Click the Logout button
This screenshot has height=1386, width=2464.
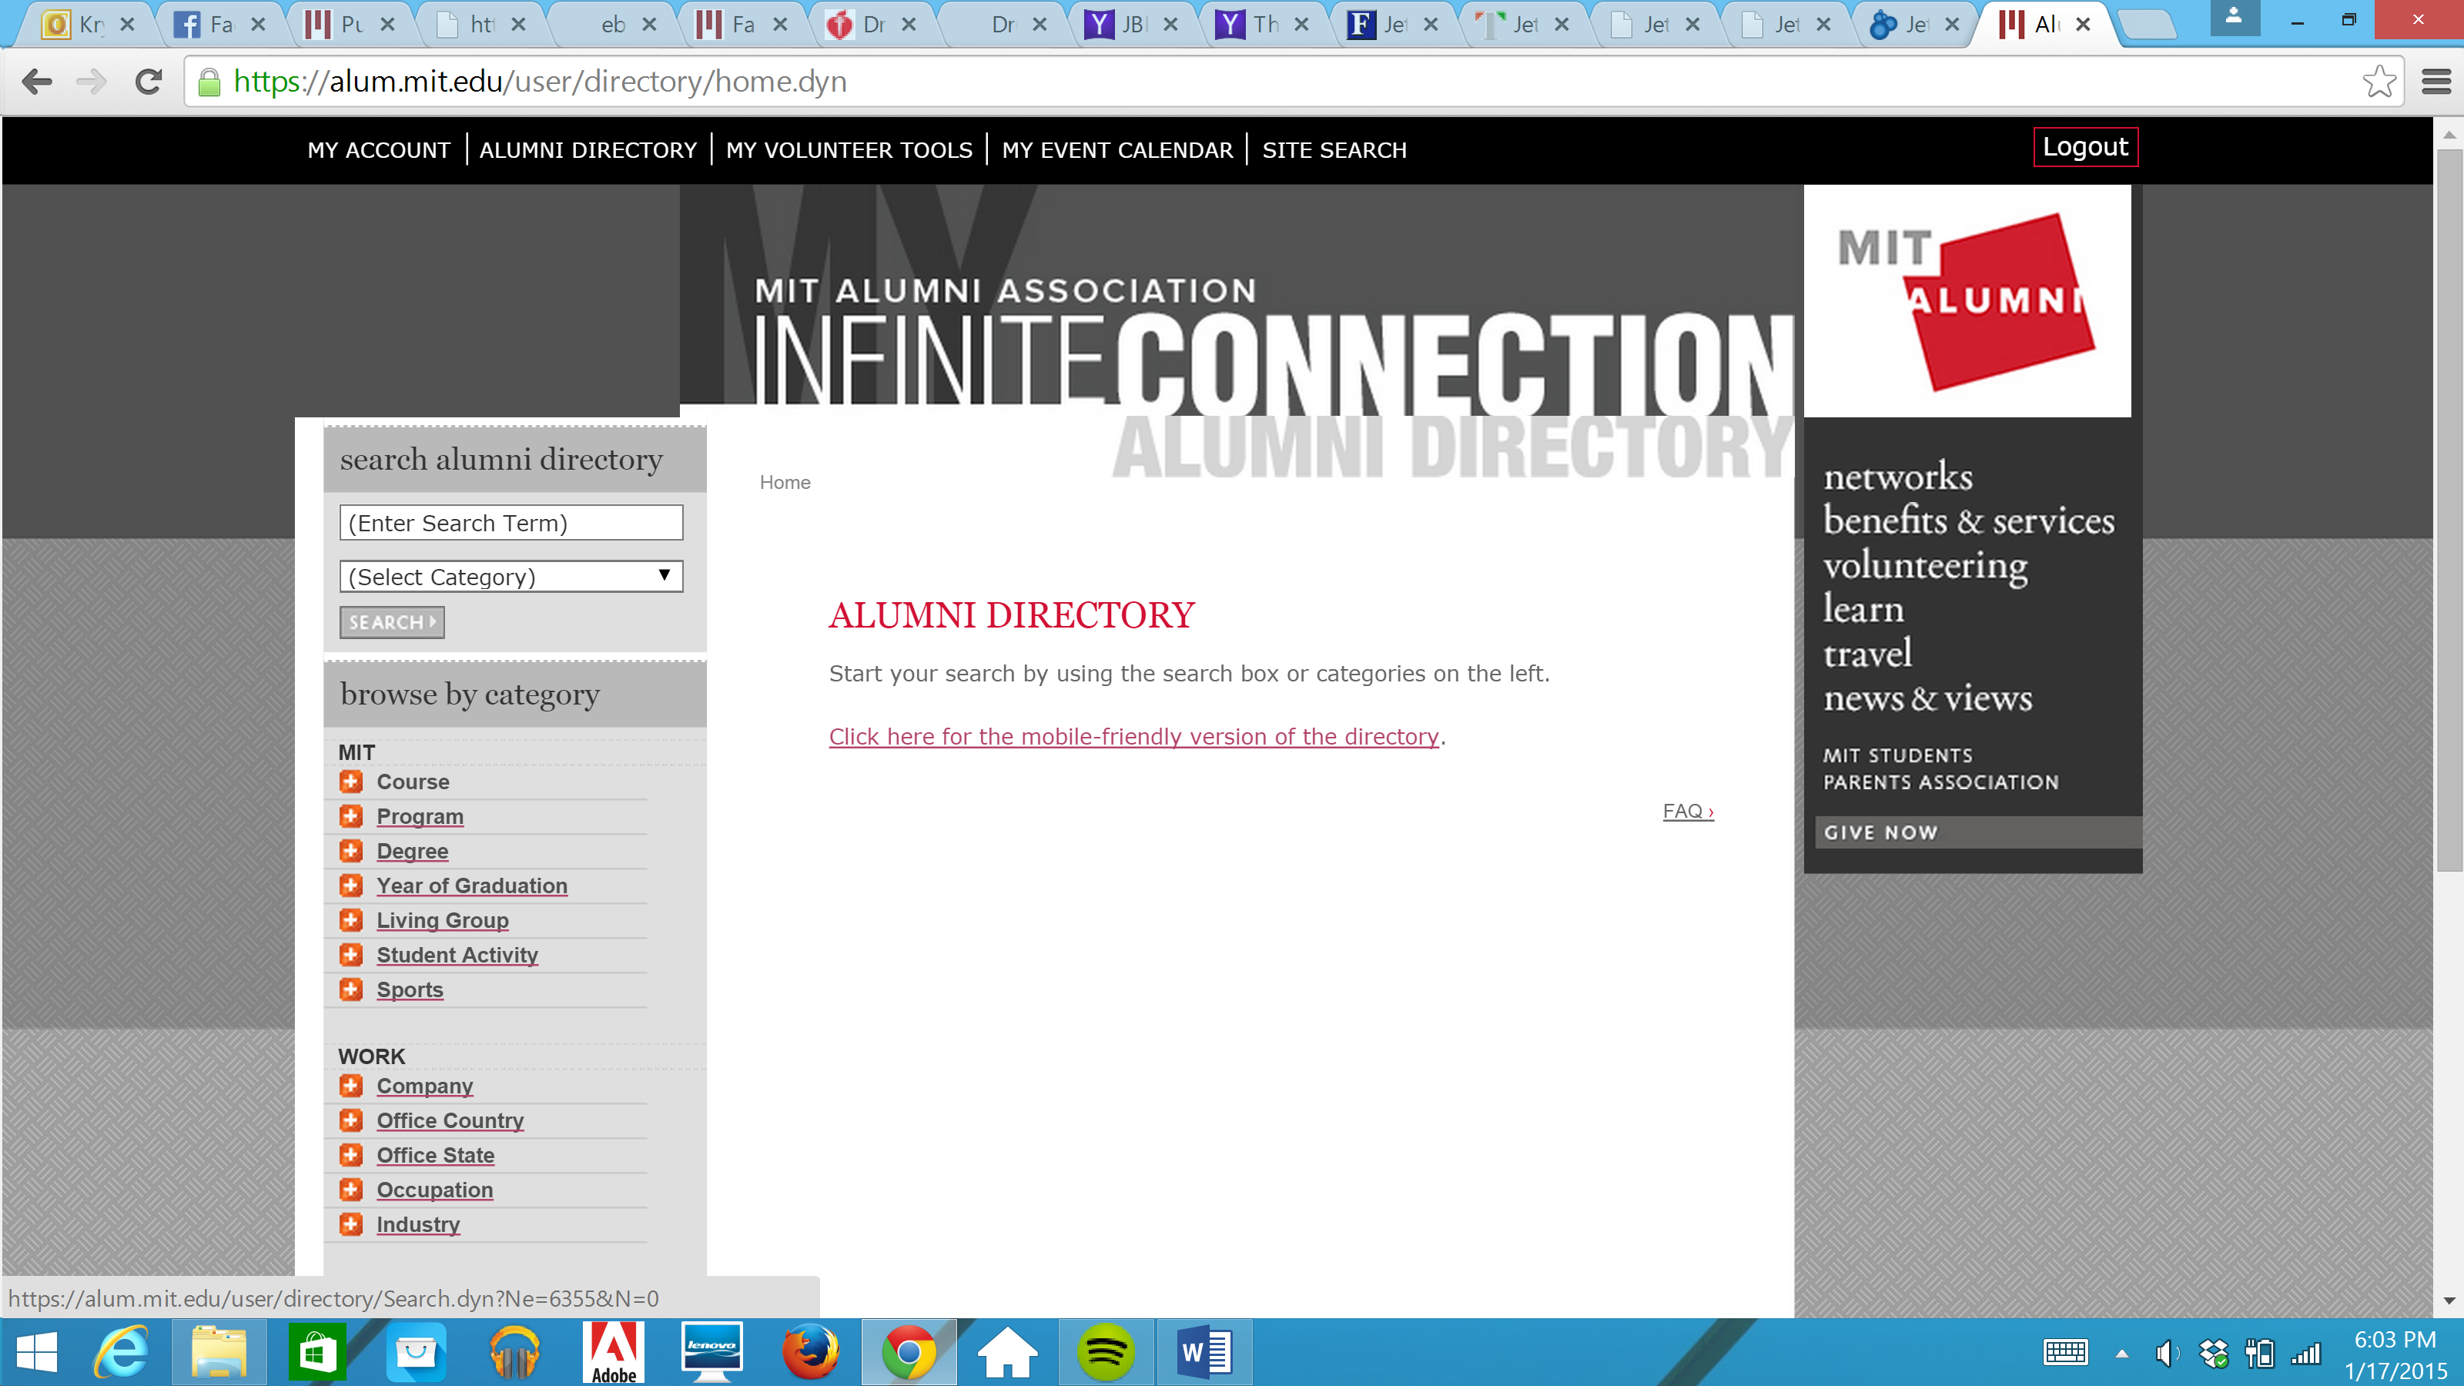tap(2085, 147)
